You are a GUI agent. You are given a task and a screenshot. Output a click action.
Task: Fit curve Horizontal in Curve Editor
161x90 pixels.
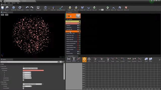pos(69,59)
